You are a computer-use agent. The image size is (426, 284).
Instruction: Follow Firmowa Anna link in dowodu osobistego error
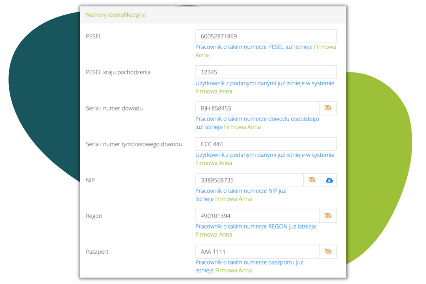pyautogui.click(x=242, y=127)
